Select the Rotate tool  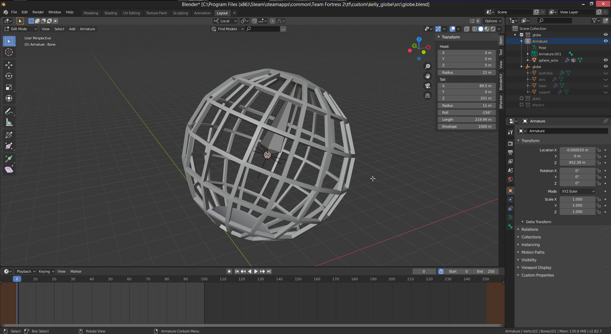coord(9,76)
